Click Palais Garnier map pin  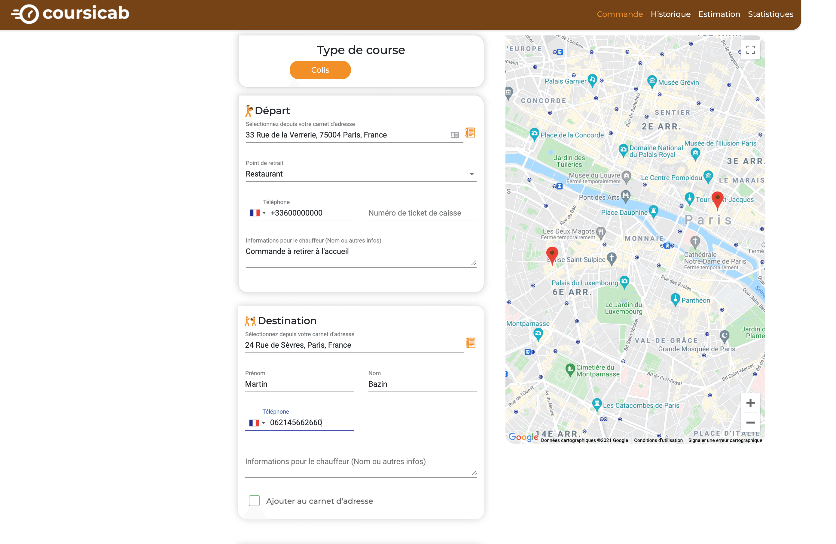point(592,81)
